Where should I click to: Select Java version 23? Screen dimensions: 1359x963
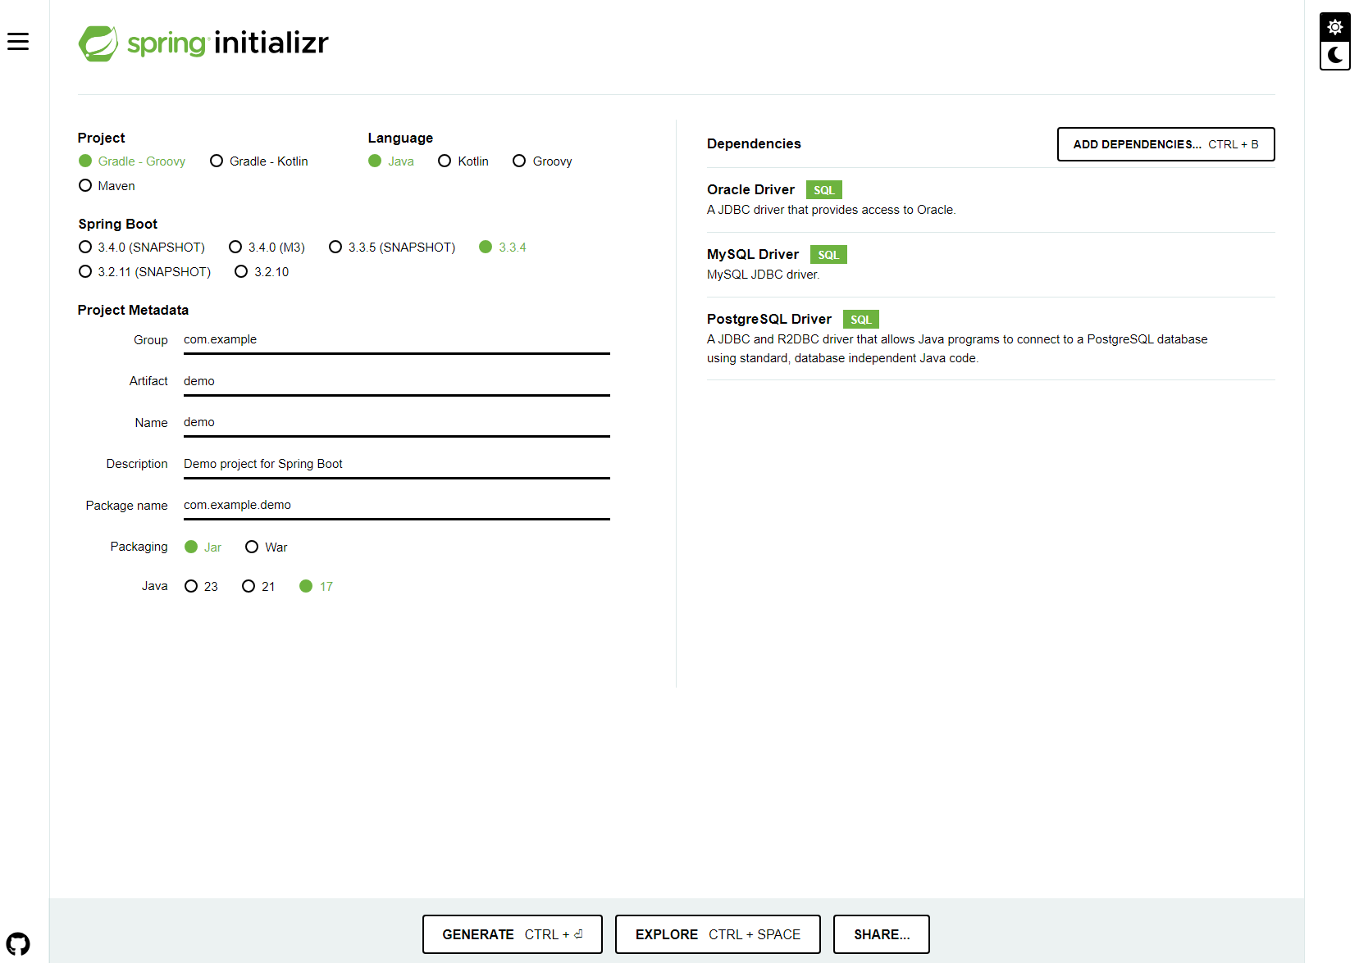point(201,587)
